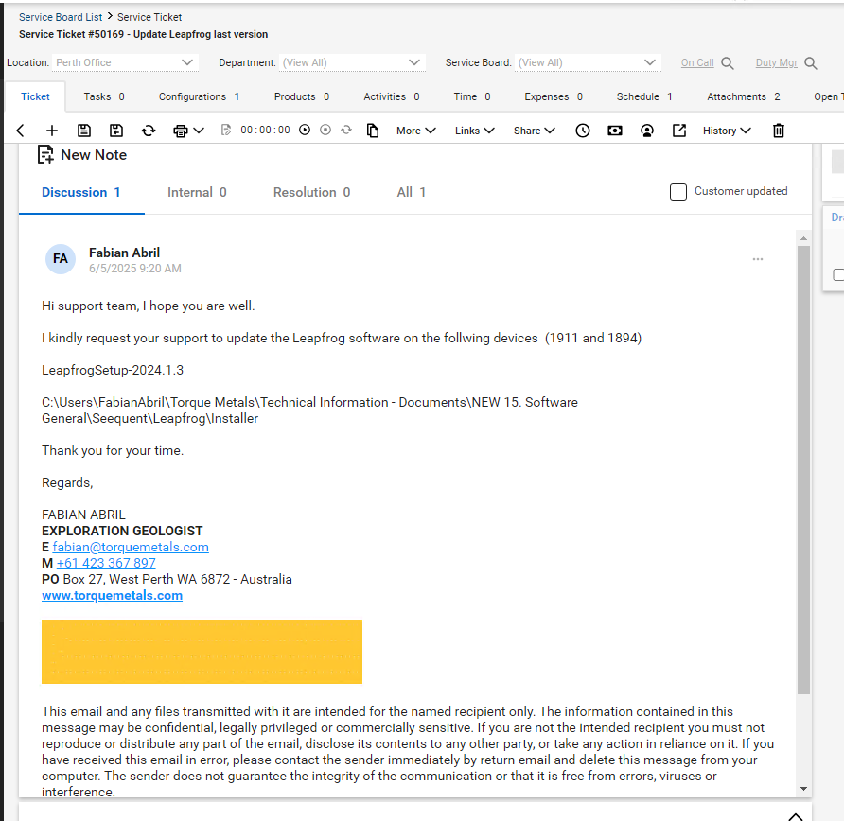Click the timer notes icon before the stopwatch
Viewport: 844px width, 821px height.
click(x=226, y=131)
